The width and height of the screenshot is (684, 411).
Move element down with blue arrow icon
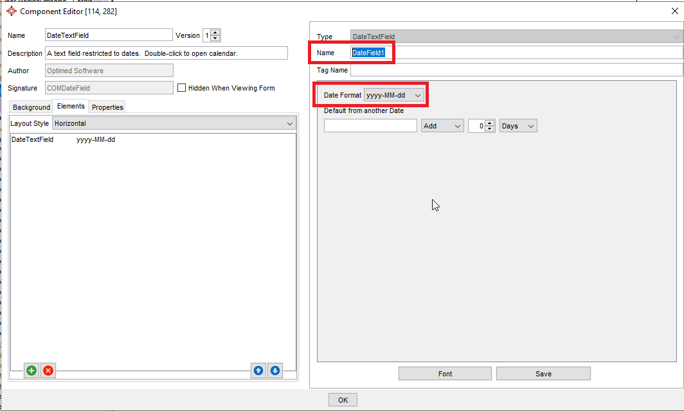tap(275, 371)
